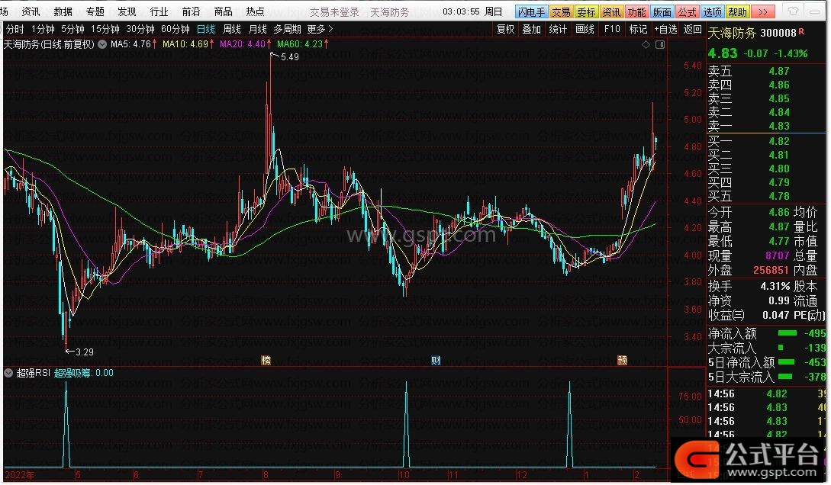
Task: Click the 闪电手 quick trade button
Action: click(530, 11)
